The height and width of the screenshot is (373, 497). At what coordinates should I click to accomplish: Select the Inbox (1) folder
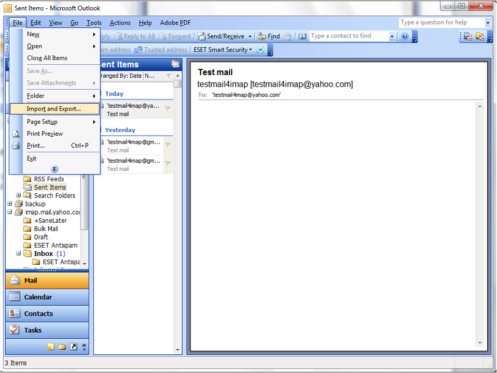(49, 254)
